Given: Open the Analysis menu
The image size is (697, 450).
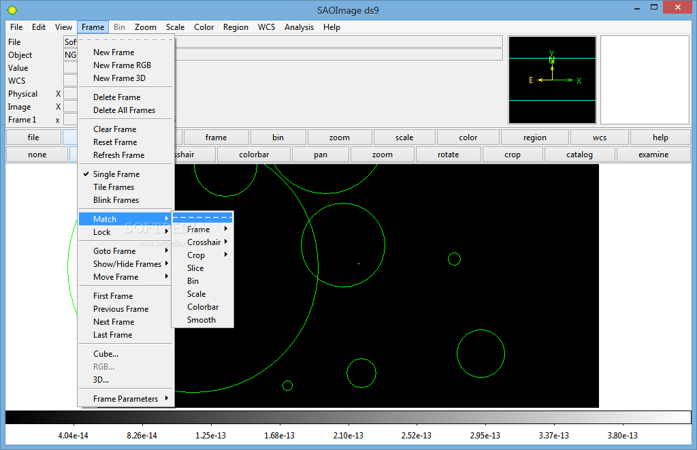Looking at the screenshot, I should pyautogui.click(x=299, y=27).
